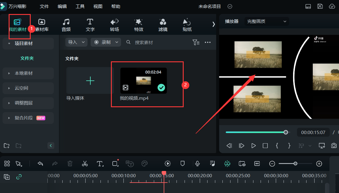
Task: Open the 转场 transitions tab
Action: coord(114,25)
